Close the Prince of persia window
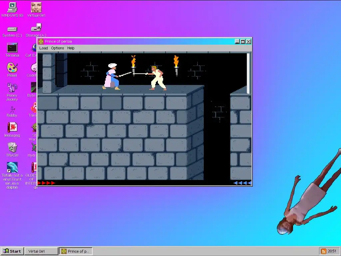 coord(248,42)
